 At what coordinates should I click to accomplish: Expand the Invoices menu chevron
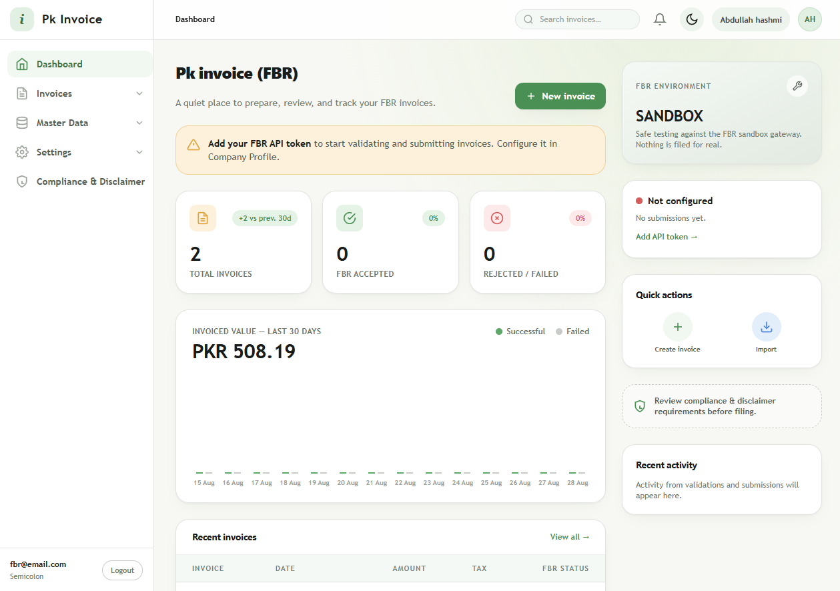pos(139,93)
